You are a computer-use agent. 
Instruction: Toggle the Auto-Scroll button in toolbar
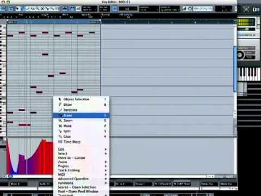click(65, 9)
